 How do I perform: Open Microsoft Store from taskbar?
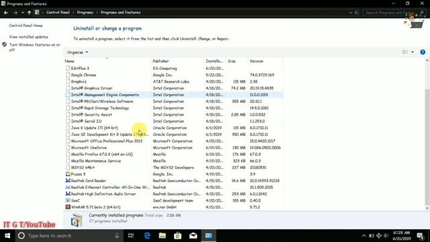(177, 236)
